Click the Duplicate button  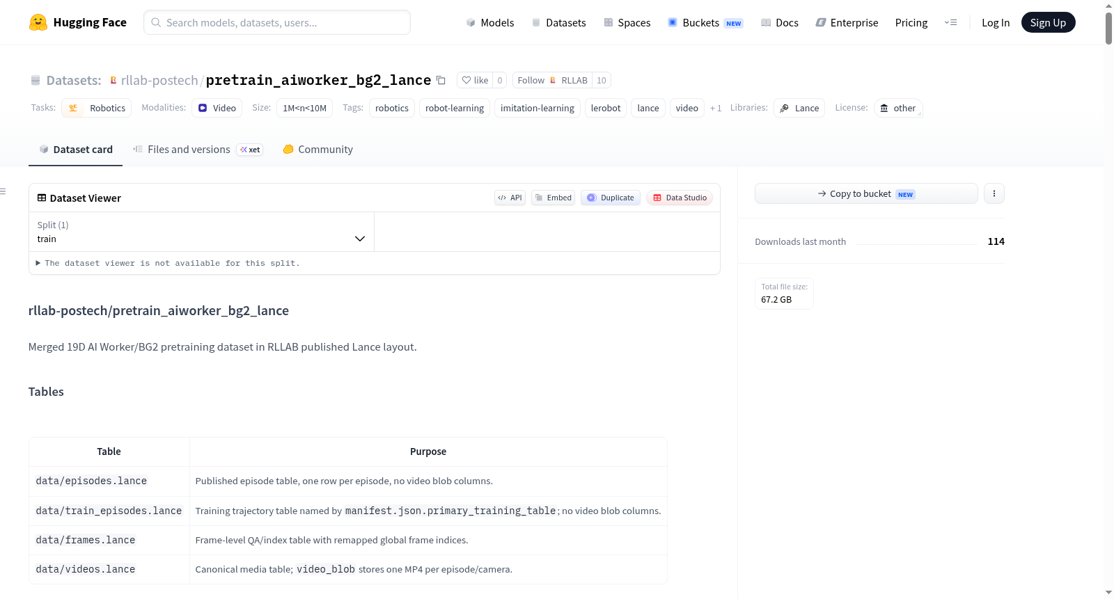point(611,198)
